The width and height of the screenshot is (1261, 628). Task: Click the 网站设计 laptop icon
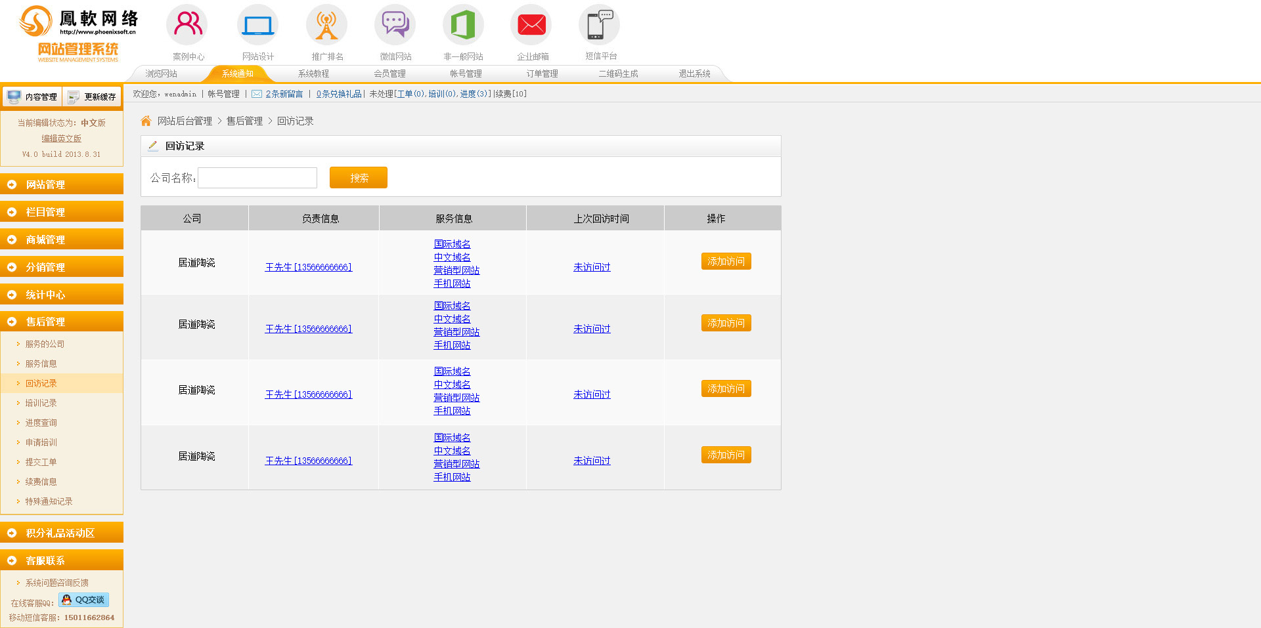pyautogui.click(x=257, y=25)
